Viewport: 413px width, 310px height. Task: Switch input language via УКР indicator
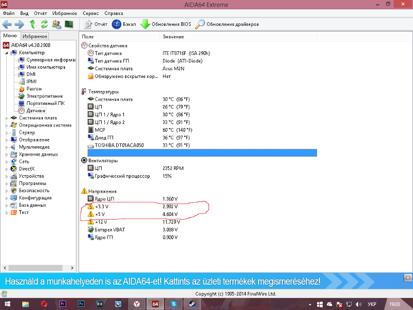[x=372, y=304]
